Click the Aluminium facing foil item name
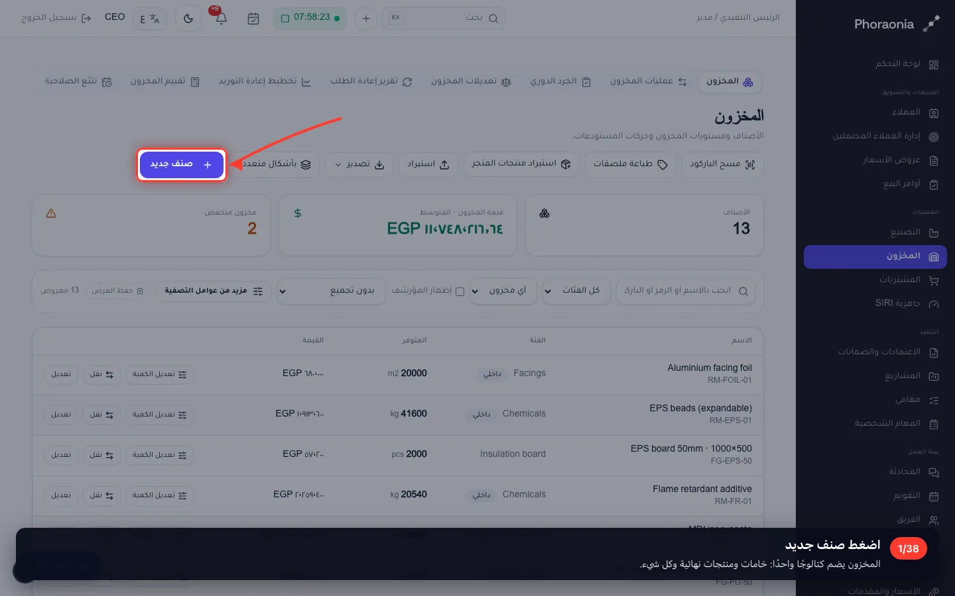Image resolution: width=955 pixels, height=596 pixels. (710, 368)
